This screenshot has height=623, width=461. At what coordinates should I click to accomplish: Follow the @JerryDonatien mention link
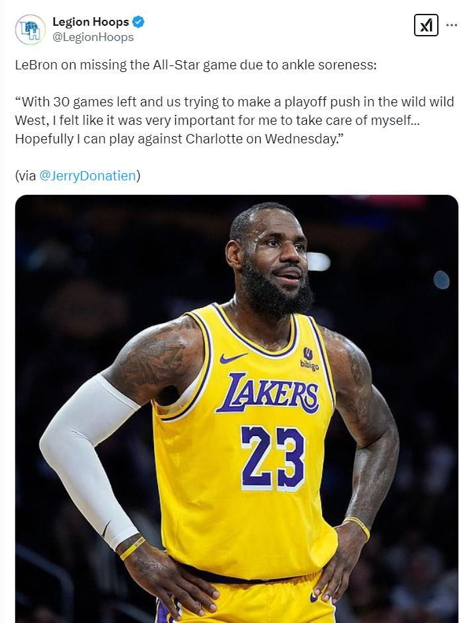coord(88,176)
